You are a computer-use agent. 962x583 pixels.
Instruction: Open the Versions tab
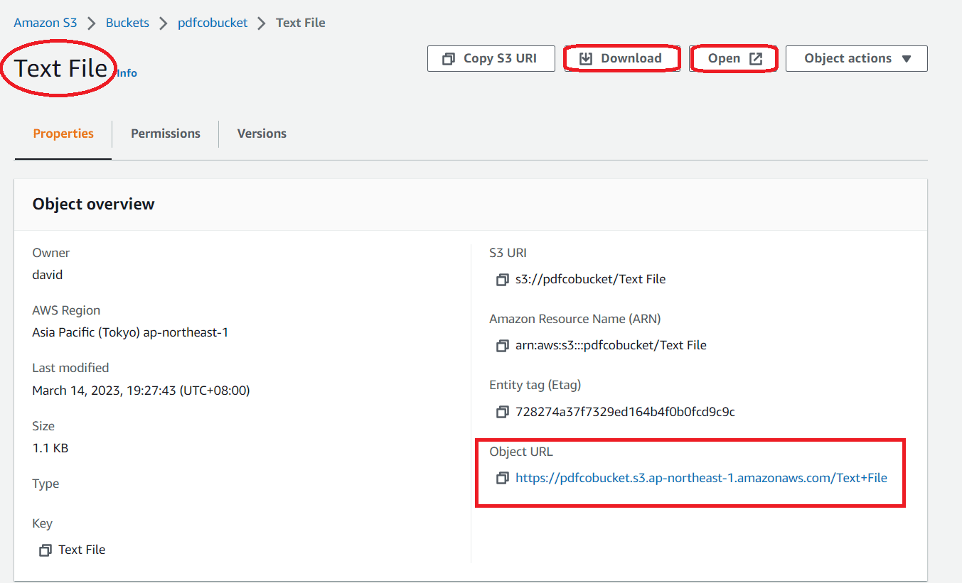click(262, 134)
